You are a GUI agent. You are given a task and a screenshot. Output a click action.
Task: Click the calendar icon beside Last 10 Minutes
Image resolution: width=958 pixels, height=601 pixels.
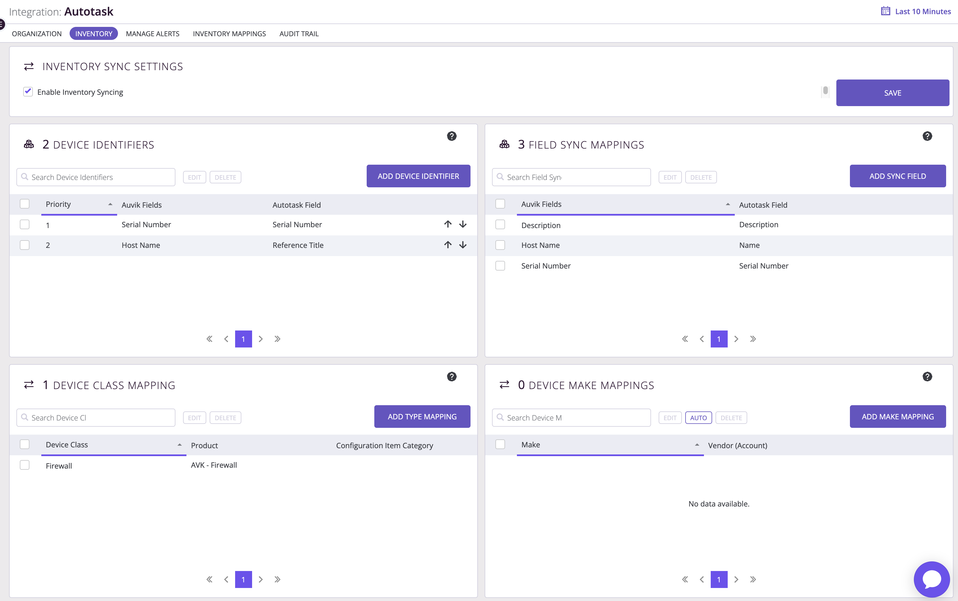[885, 11]
